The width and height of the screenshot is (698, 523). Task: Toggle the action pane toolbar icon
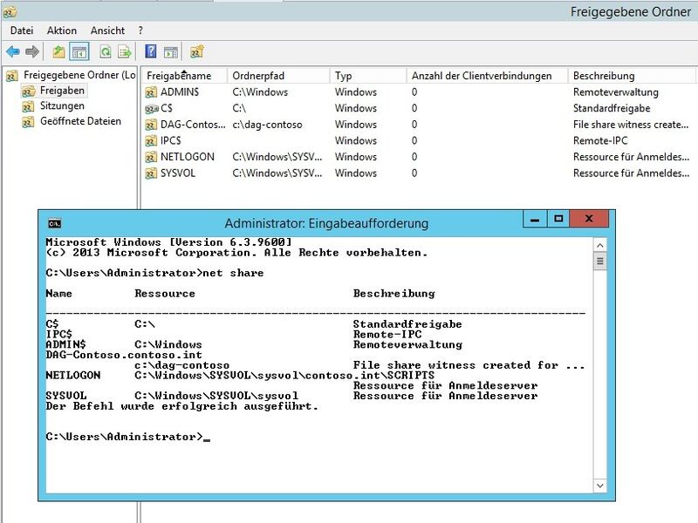(170, 52)
